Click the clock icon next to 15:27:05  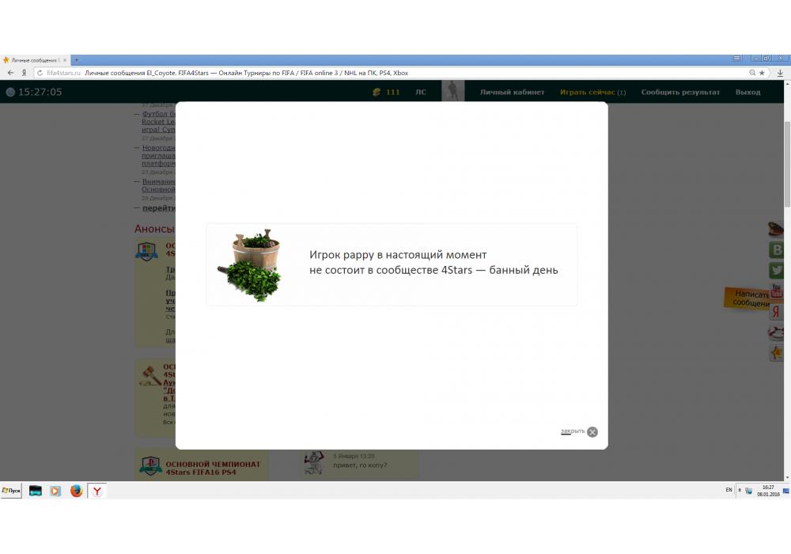coord(10,92)
